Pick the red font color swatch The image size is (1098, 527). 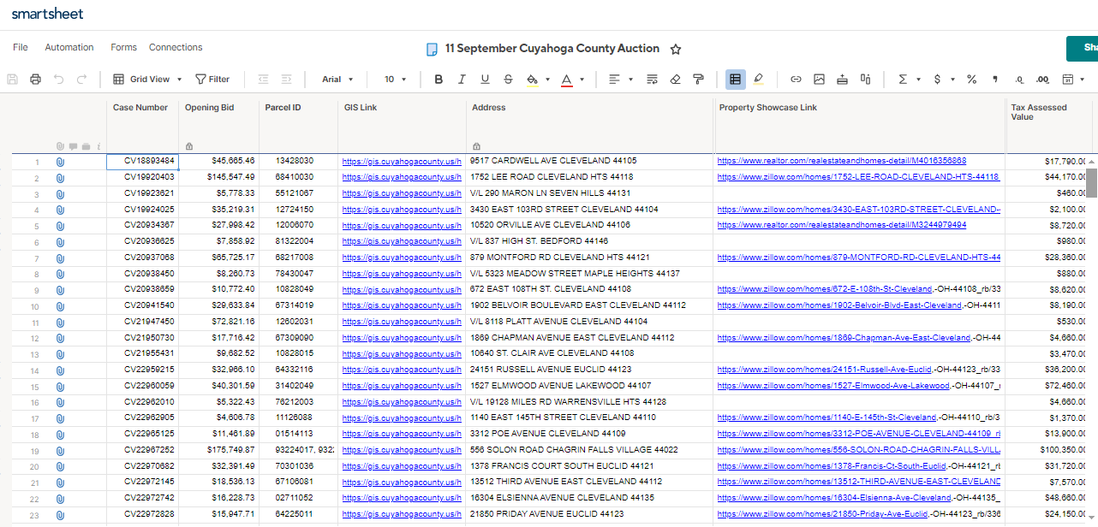pos(566,80)
